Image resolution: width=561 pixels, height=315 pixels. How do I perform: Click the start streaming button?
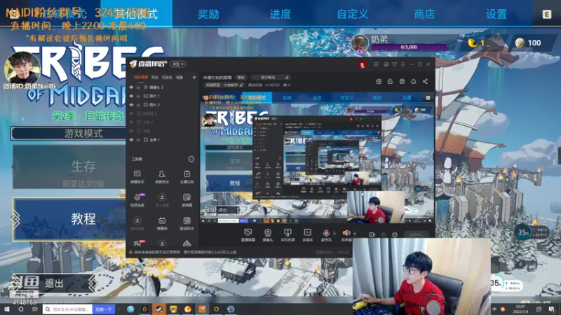pyautogui.click(x=415, y=234)
